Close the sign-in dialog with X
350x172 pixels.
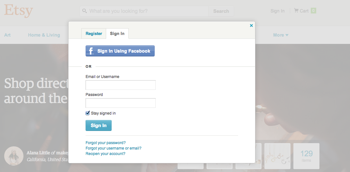coord(251,26)
